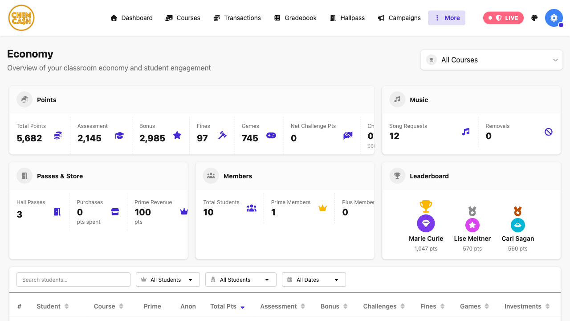Click the Prime Revenue crown icon
Viewport: 570px width, 321px height.
[x=184, y=211]
